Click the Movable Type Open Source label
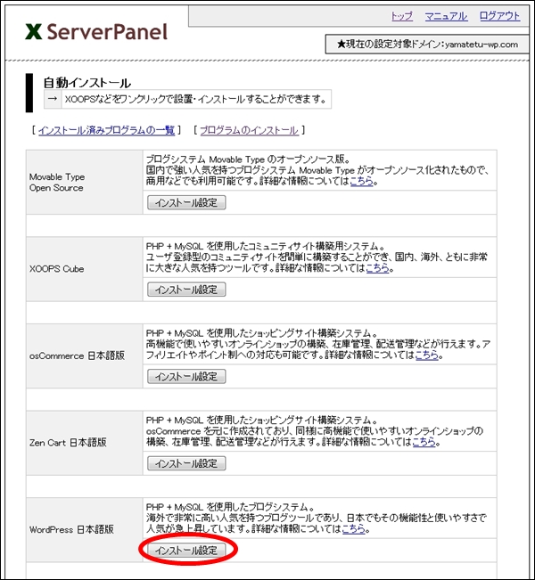This screenshot has width=535, height=580. pos(57,183)
